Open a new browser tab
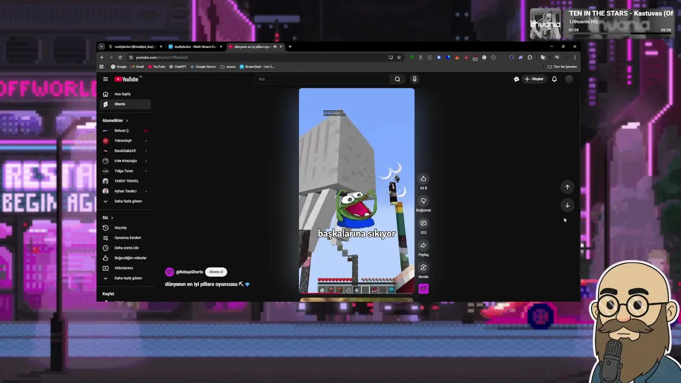Screen dimensions: 681x383 290,47
